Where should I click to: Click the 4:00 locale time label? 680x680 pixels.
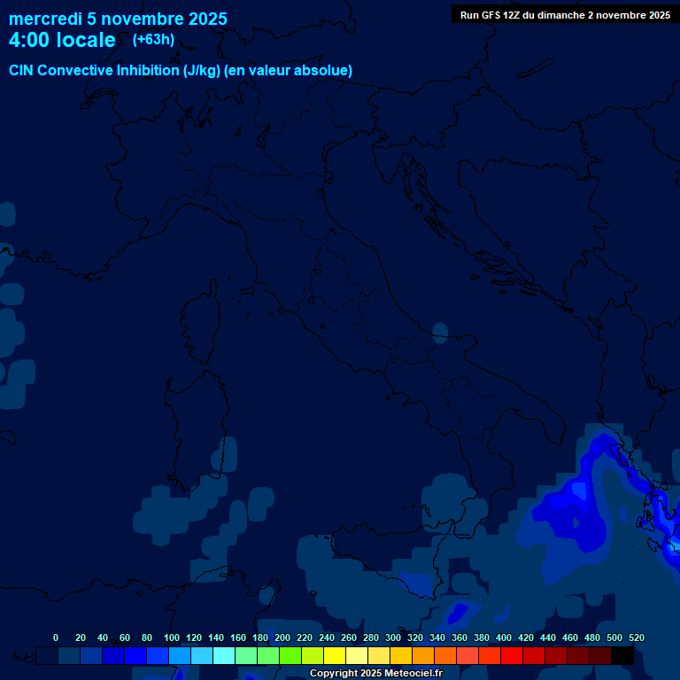62,40
